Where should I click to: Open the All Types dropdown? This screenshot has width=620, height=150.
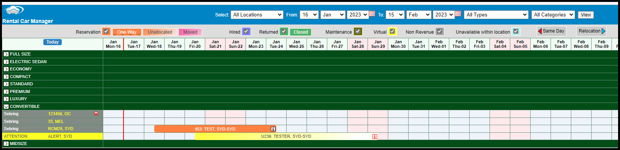pyautogui.click(x=496, y=15)
